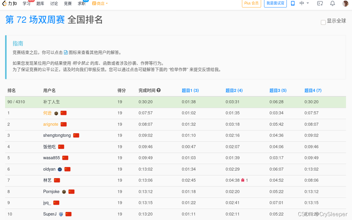This screenshot has height=220, width=352.
Task: Click the 完成时间 help question icon
Action: tap(159, 90)
